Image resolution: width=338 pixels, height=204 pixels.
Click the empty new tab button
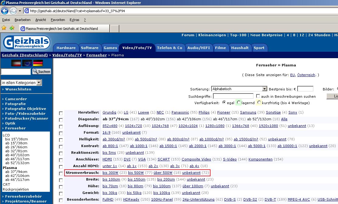(115, 28)
